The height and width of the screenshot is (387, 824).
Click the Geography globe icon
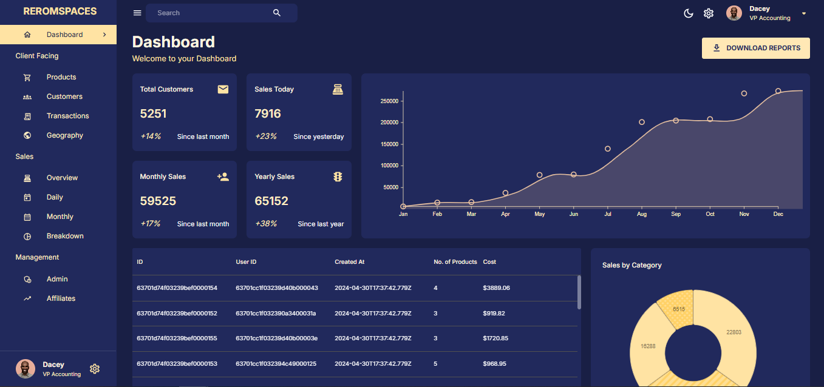(x=27, y=135)
